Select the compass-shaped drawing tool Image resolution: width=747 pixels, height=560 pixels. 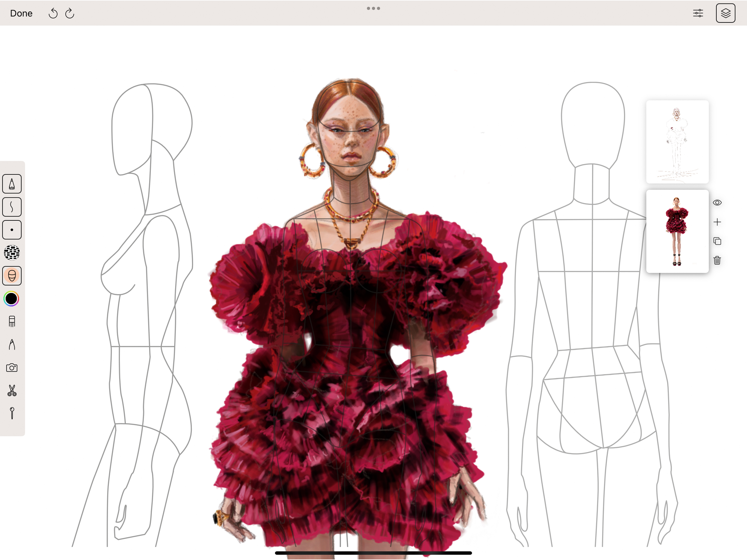[x=12, y=344]
